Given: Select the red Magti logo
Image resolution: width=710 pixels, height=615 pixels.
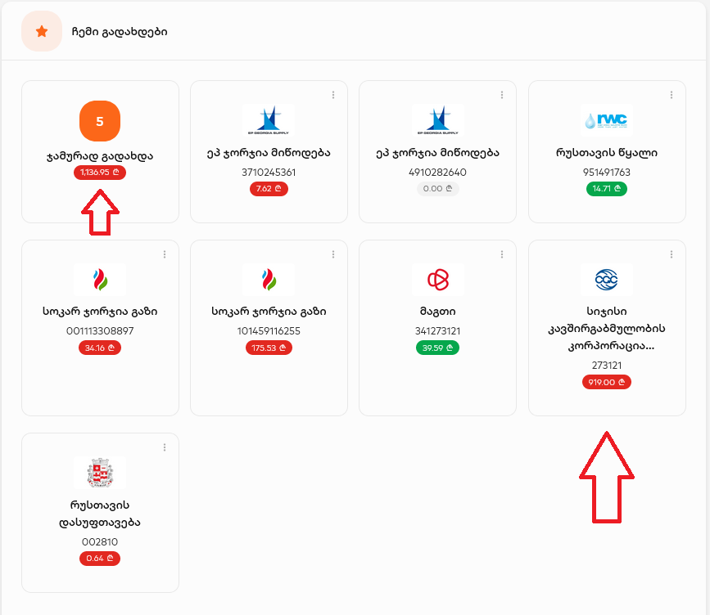Looking at the screenshot, I should coord(438,280).
